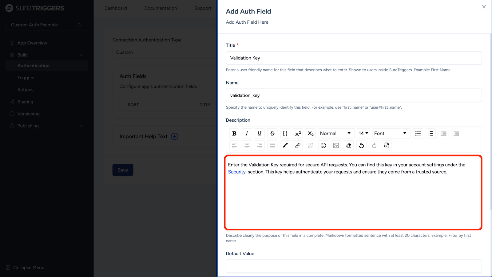This screenshot has width=492, height=277.
Task: Open the Normal block type dropdown
Action: [335, 133]
